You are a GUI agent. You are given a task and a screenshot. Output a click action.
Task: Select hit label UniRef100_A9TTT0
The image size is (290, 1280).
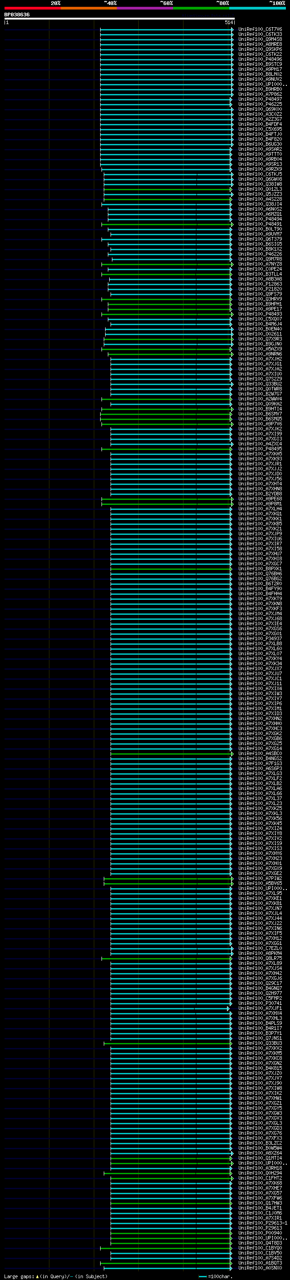260,154
